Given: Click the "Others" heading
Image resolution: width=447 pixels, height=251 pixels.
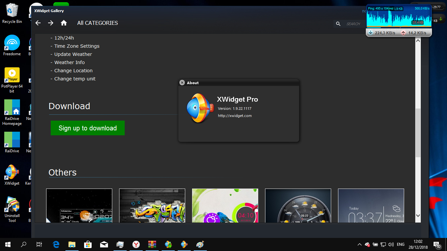Looking at the screenshot, I should pyautogui.click(x=63, y=173).
